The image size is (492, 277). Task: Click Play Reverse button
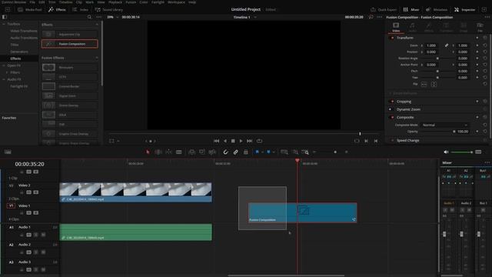225,141
